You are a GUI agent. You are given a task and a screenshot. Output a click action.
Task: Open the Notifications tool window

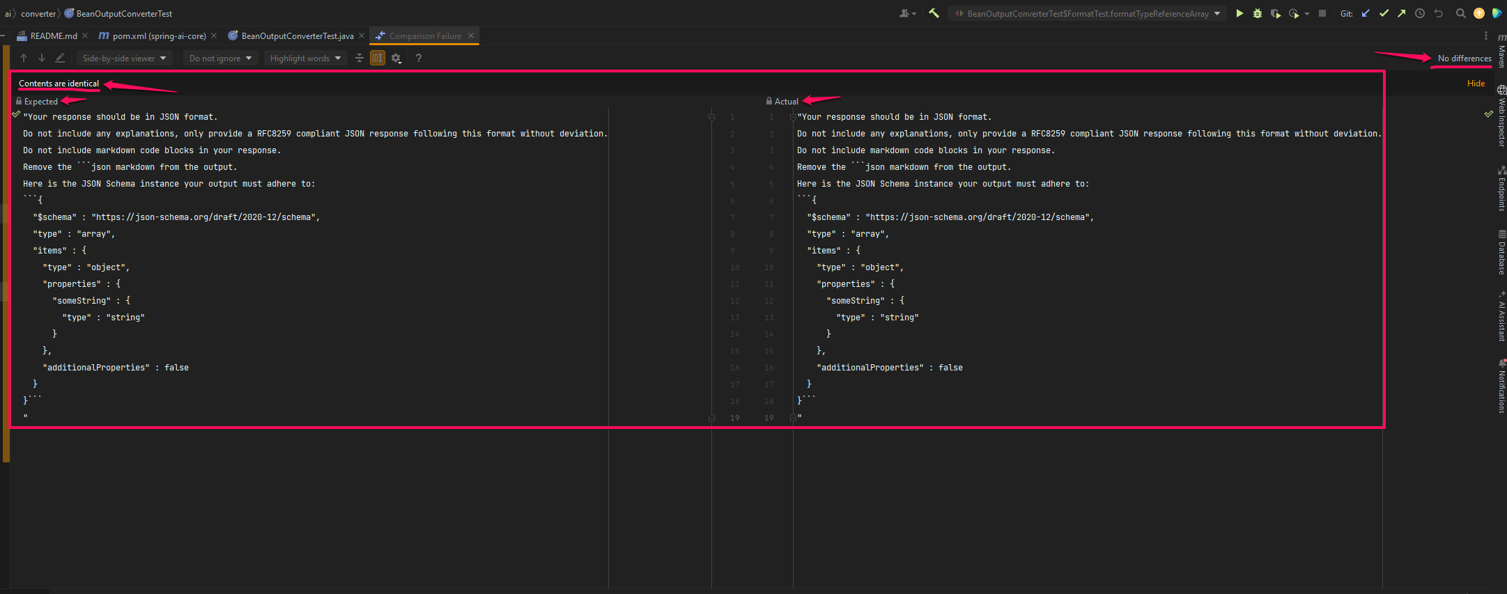pos(1501,386)
